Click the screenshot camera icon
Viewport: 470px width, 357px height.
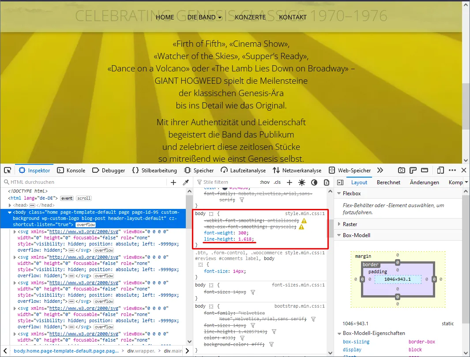(x=401, y=170)
